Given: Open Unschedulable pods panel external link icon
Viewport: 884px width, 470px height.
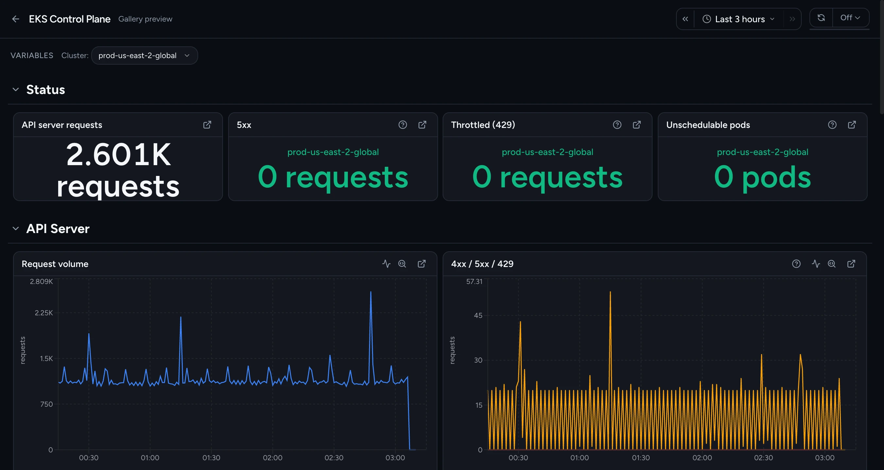Looking at the screenshot, I should pyautogui.click(x=852, y=125).
